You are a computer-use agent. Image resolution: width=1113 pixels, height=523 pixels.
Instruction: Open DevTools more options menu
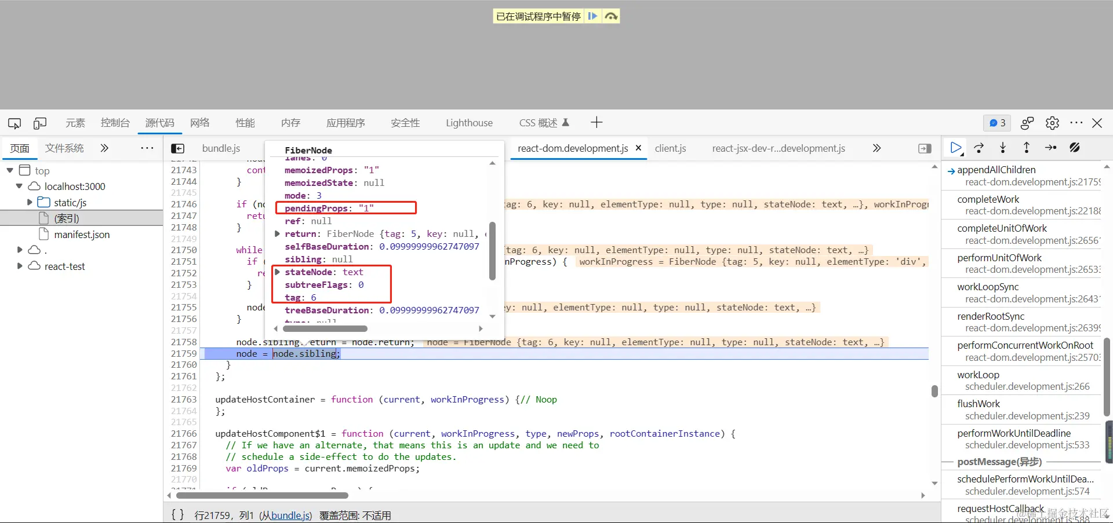click(x=1076, y=123)
